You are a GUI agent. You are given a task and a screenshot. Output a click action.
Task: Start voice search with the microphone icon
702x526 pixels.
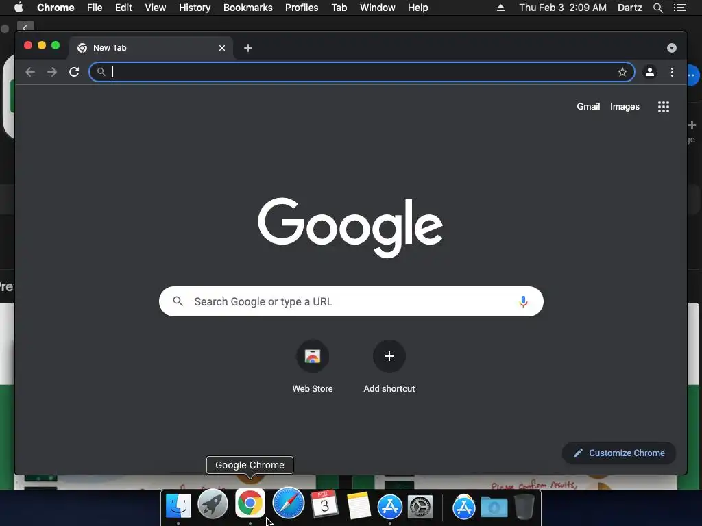point(523,301)
